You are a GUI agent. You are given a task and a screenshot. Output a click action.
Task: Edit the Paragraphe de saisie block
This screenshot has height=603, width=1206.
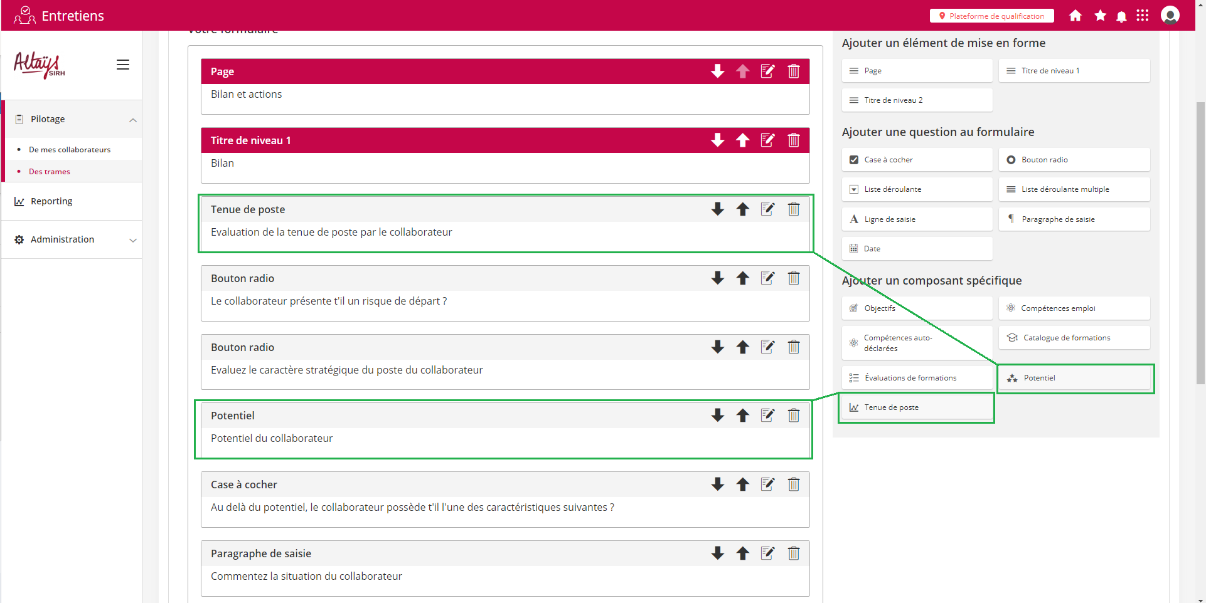pos(767,553)
